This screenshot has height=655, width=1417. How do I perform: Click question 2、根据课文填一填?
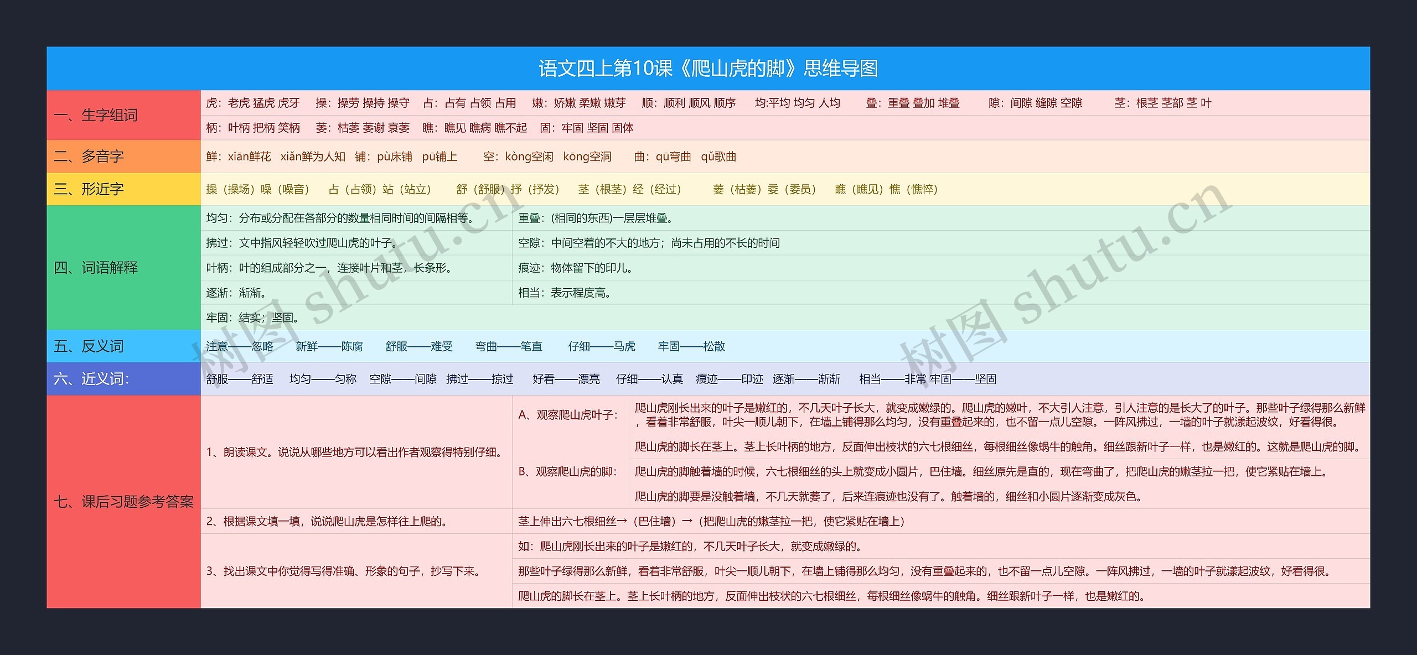click(x=356, y=521)
